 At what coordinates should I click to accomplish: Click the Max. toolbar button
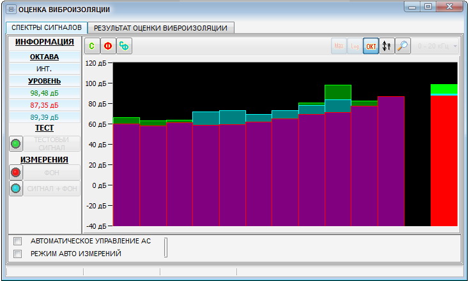339,46
